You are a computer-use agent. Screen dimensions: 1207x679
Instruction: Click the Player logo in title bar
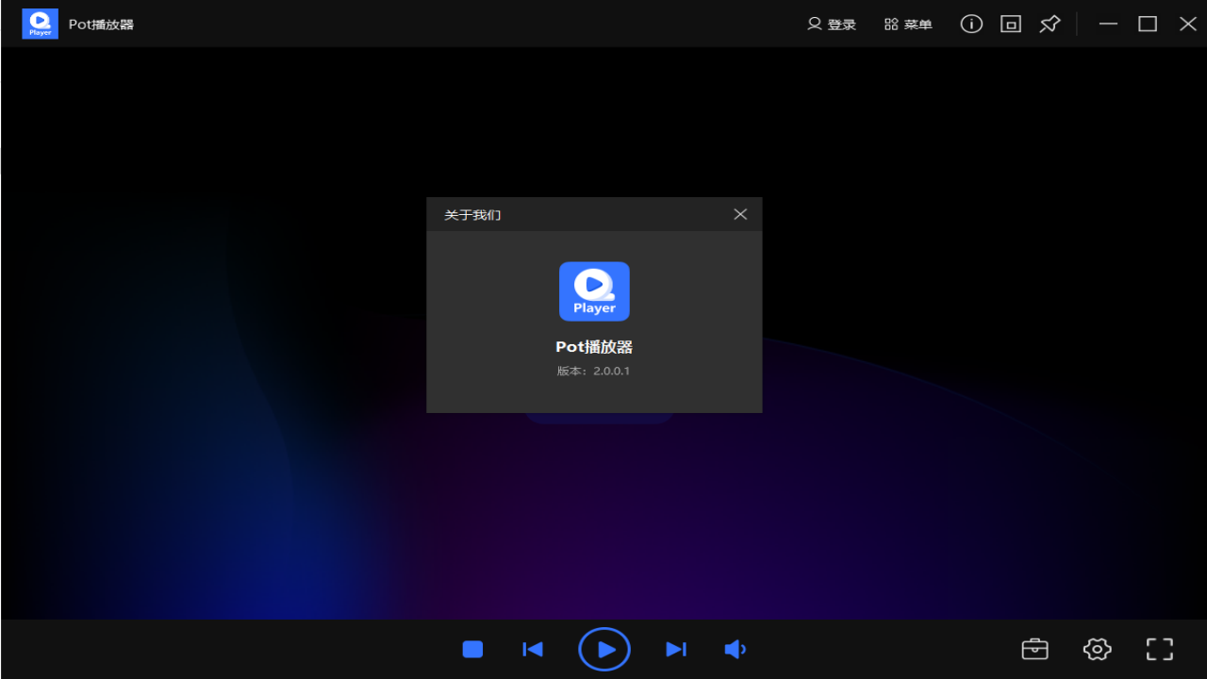coord(41,24)
